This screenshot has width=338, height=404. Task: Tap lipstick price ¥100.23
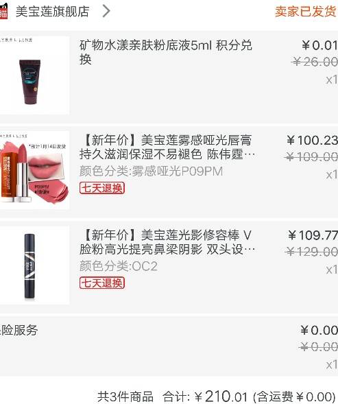(312, 141)
